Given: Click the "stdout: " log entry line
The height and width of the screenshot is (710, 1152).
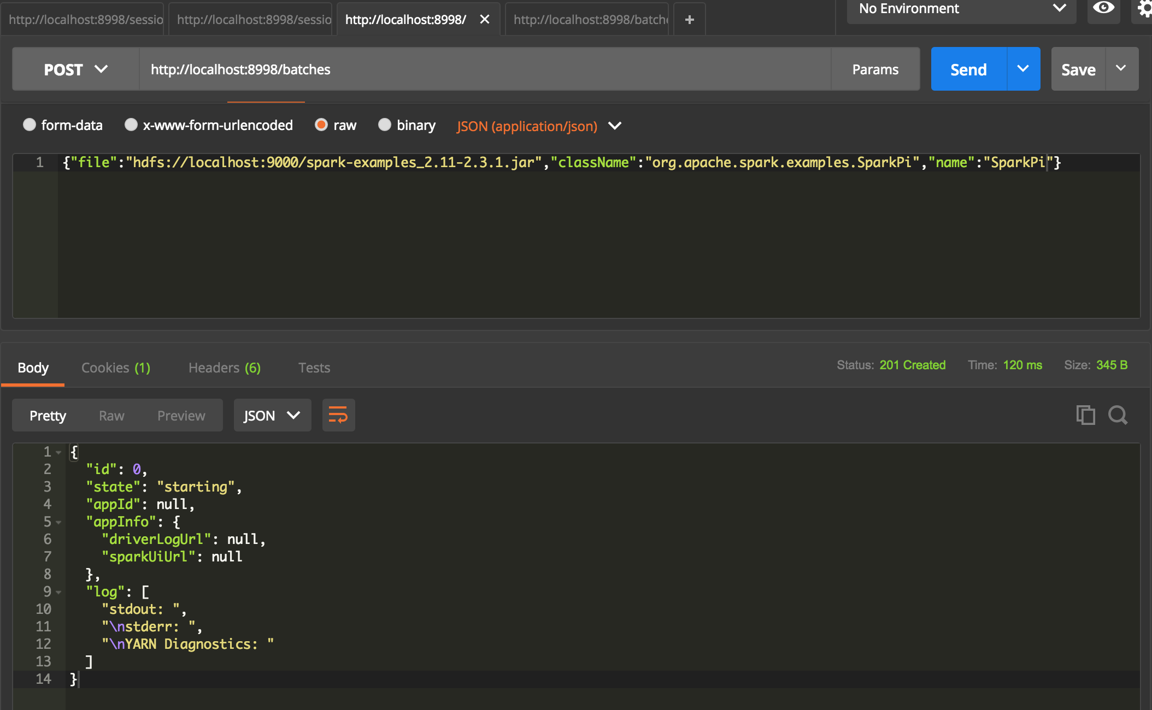Looking at the screenshot, I should (144, 609).
